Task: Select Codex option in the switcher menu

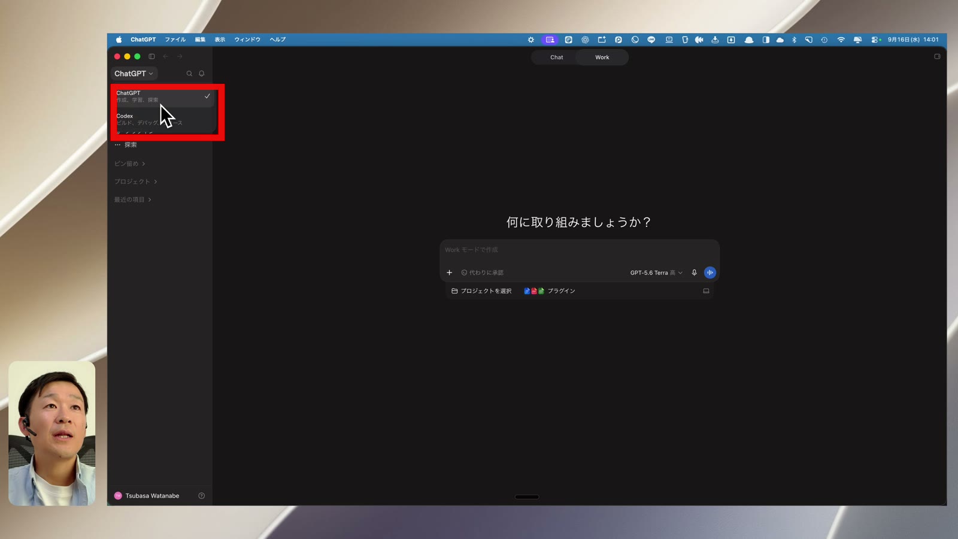Action: coord(163,119)
